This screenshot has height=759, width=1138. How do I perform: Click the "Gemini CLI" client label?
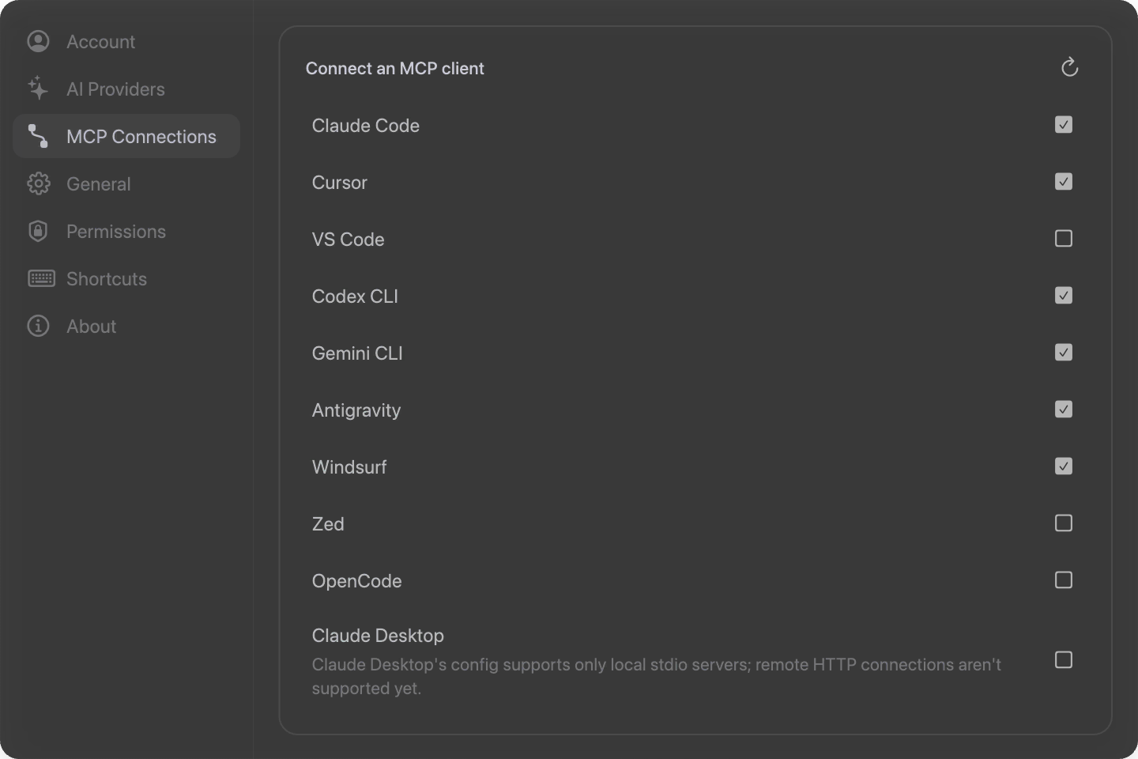357,353
